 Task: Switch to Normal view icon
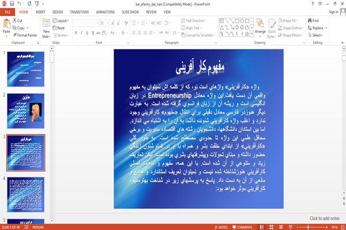262,227
